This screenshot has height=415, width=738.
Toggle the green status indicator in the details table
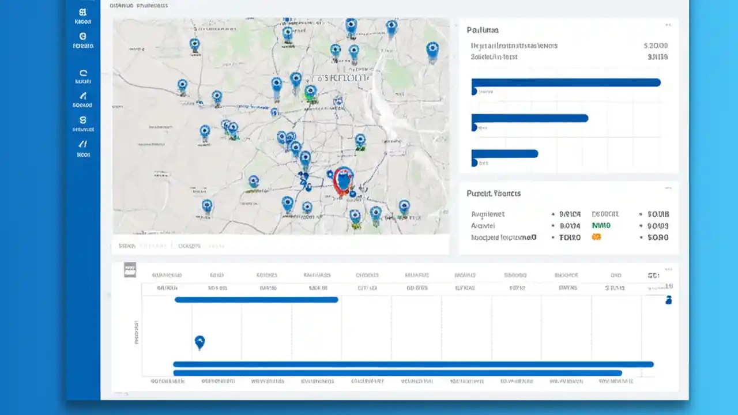(601, 225)
